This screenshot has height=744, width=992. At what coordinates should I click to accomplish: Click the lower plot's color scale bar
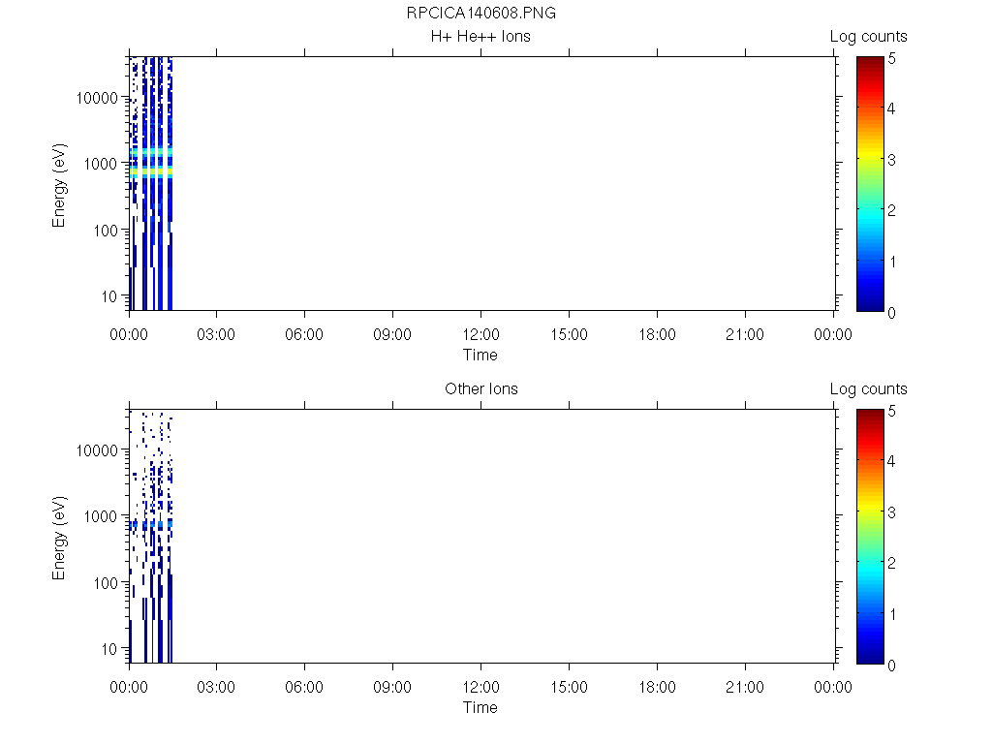tap(870, 537)
